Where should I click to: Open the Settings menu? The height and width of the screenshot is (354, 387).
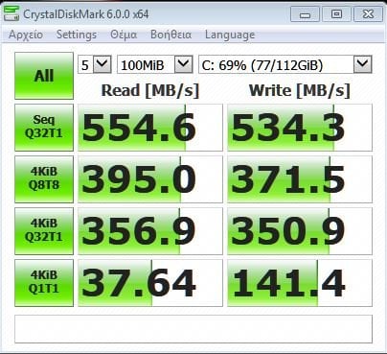(x=77, y=35)
